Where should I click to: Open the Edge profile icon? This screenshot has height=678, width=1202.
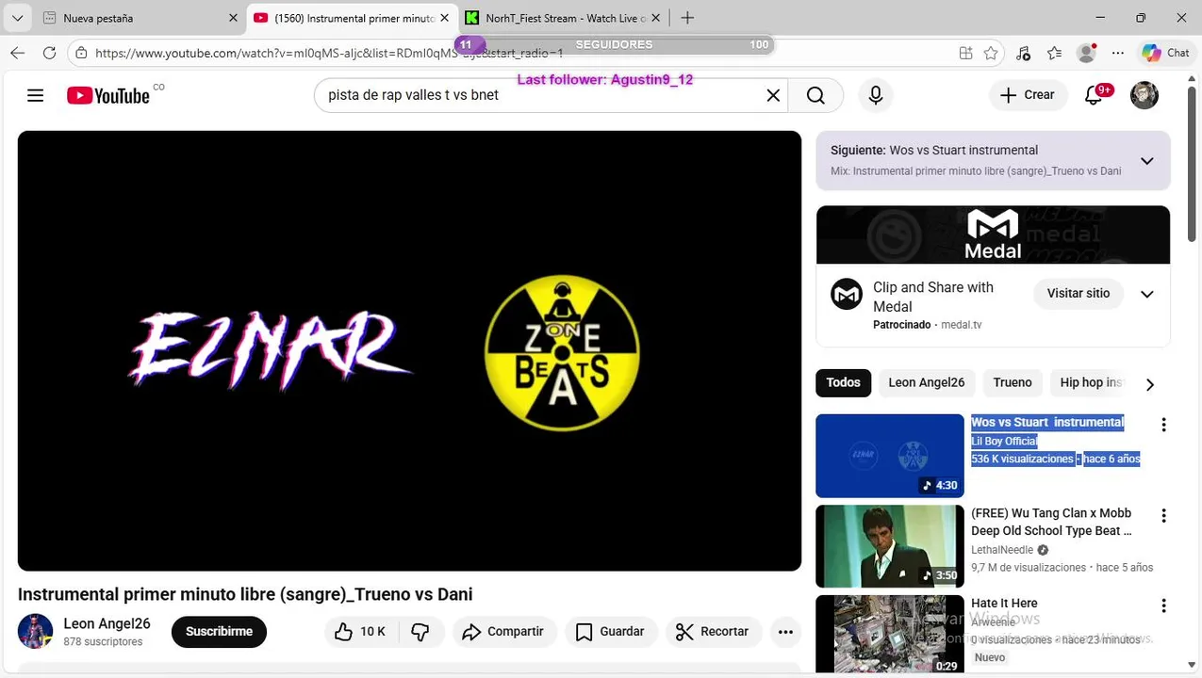(x=1087, y=53)
